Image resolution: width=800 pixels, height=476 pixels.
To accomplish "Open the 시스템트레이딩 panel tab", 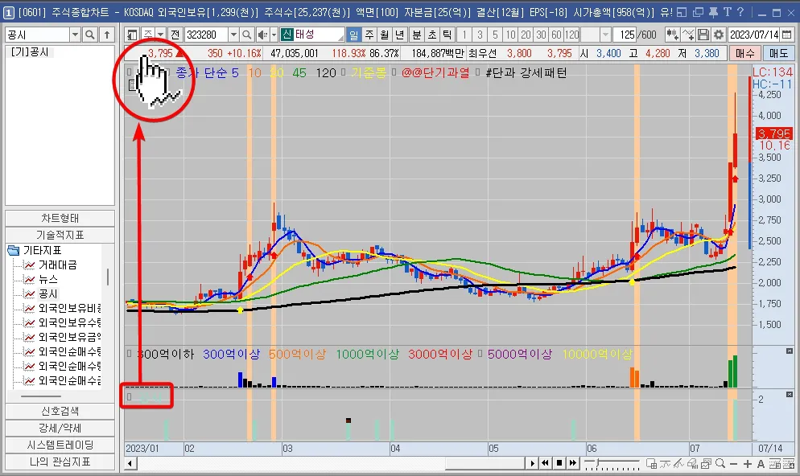I will pos(60,445).
